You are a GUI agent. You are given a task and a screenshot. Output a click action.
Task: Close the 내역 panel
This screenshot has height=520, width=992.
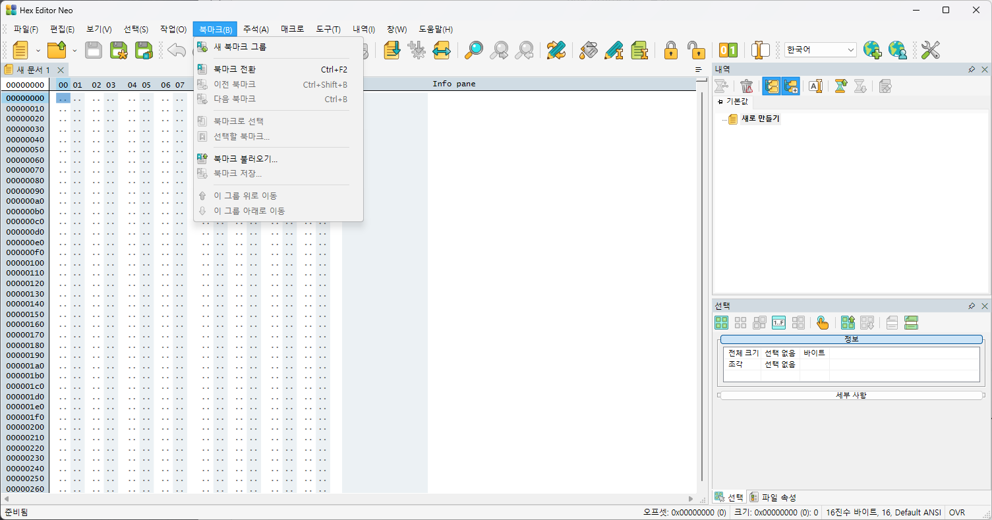click(x=985, y=69)
